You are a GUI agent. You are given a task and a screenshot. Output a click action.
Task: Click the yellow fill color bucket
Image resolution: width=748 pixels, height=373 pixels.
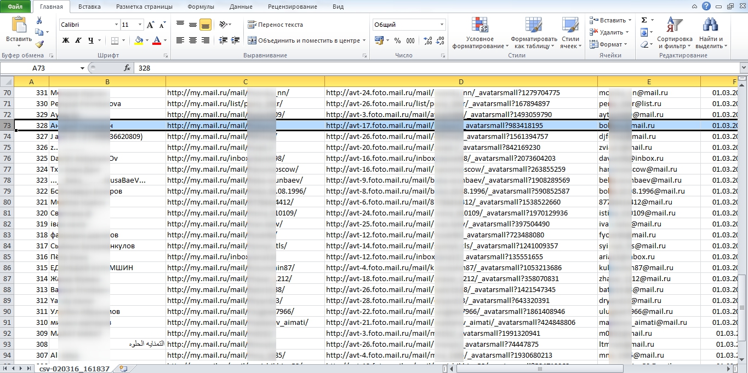pos(138,40)
